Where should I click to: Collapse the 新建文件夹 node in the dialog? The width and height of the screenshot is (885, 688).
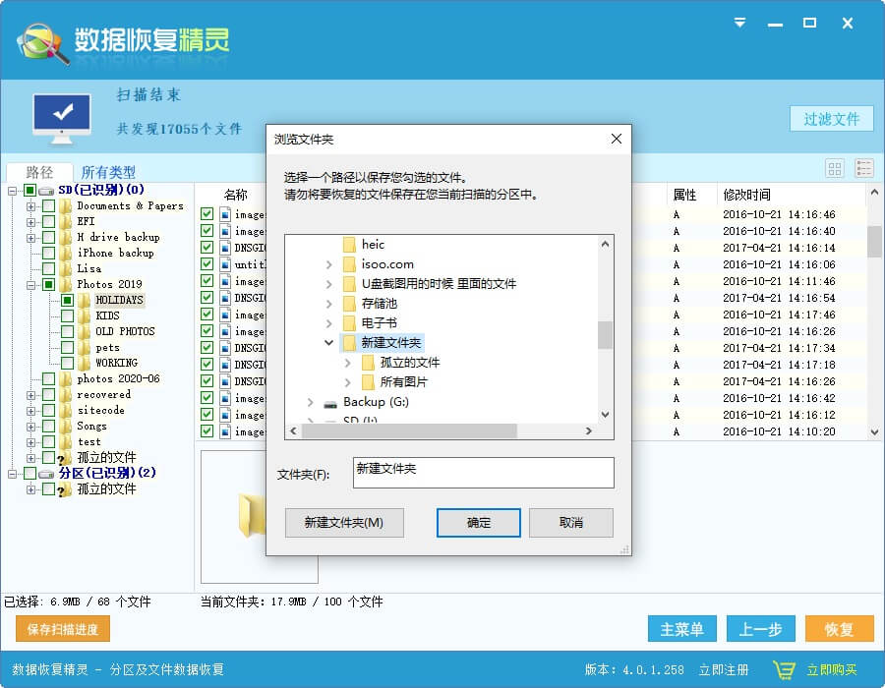pyautogui.click(x=329, y=342)
